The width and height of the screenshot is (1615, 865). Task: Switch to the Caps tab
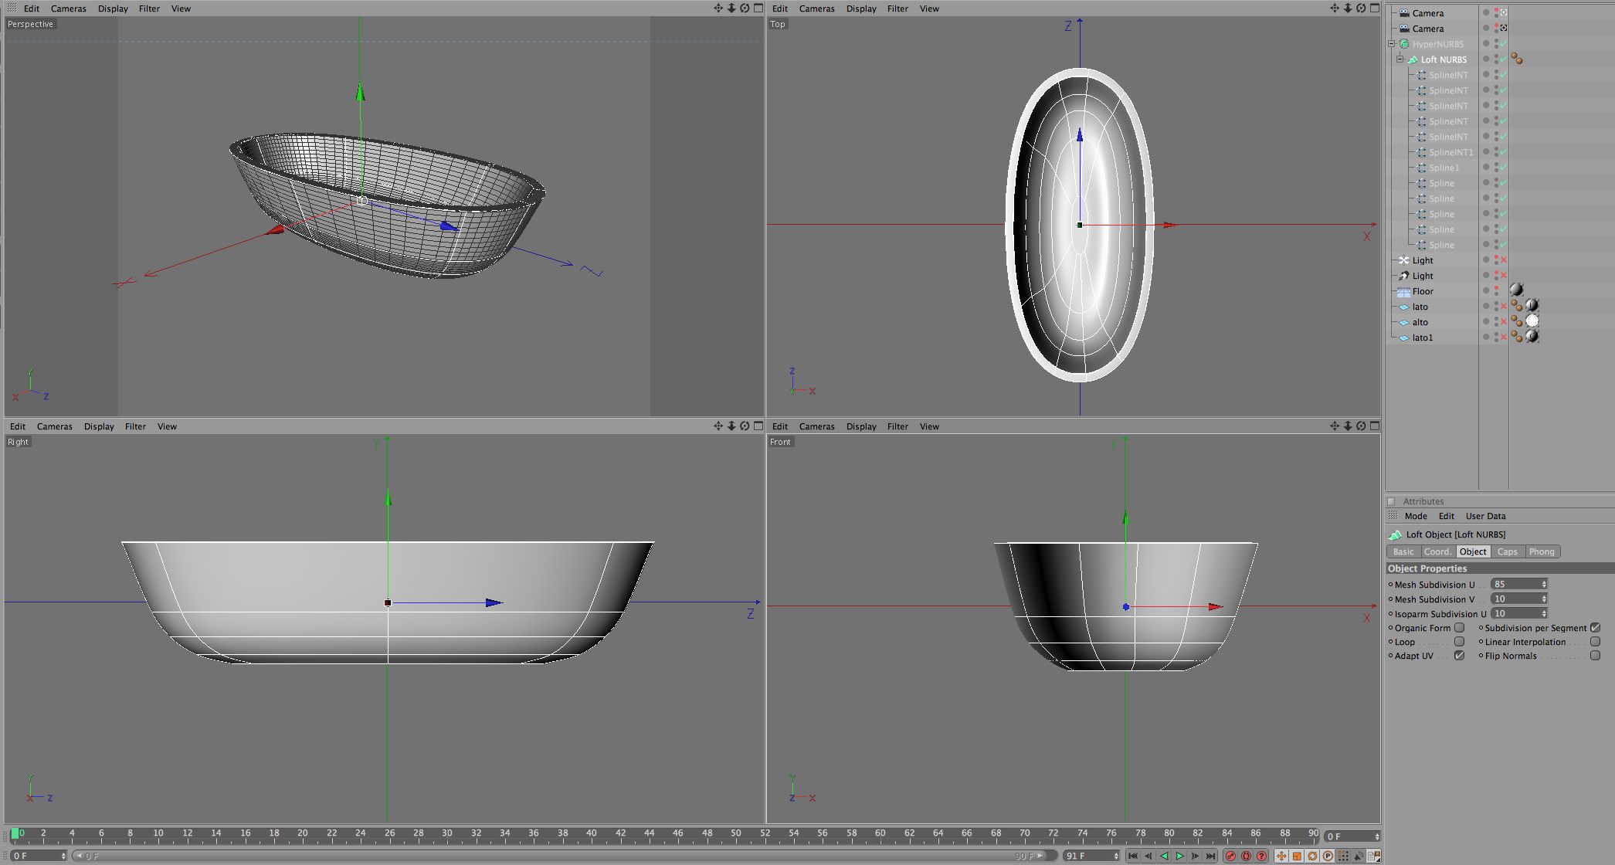pyautogui.click(x=1507, y=551)
